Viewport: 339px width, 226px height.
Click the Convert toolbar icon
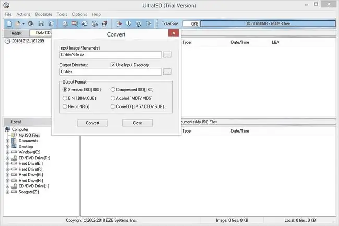pyautogui.click(x=84, y=23)
